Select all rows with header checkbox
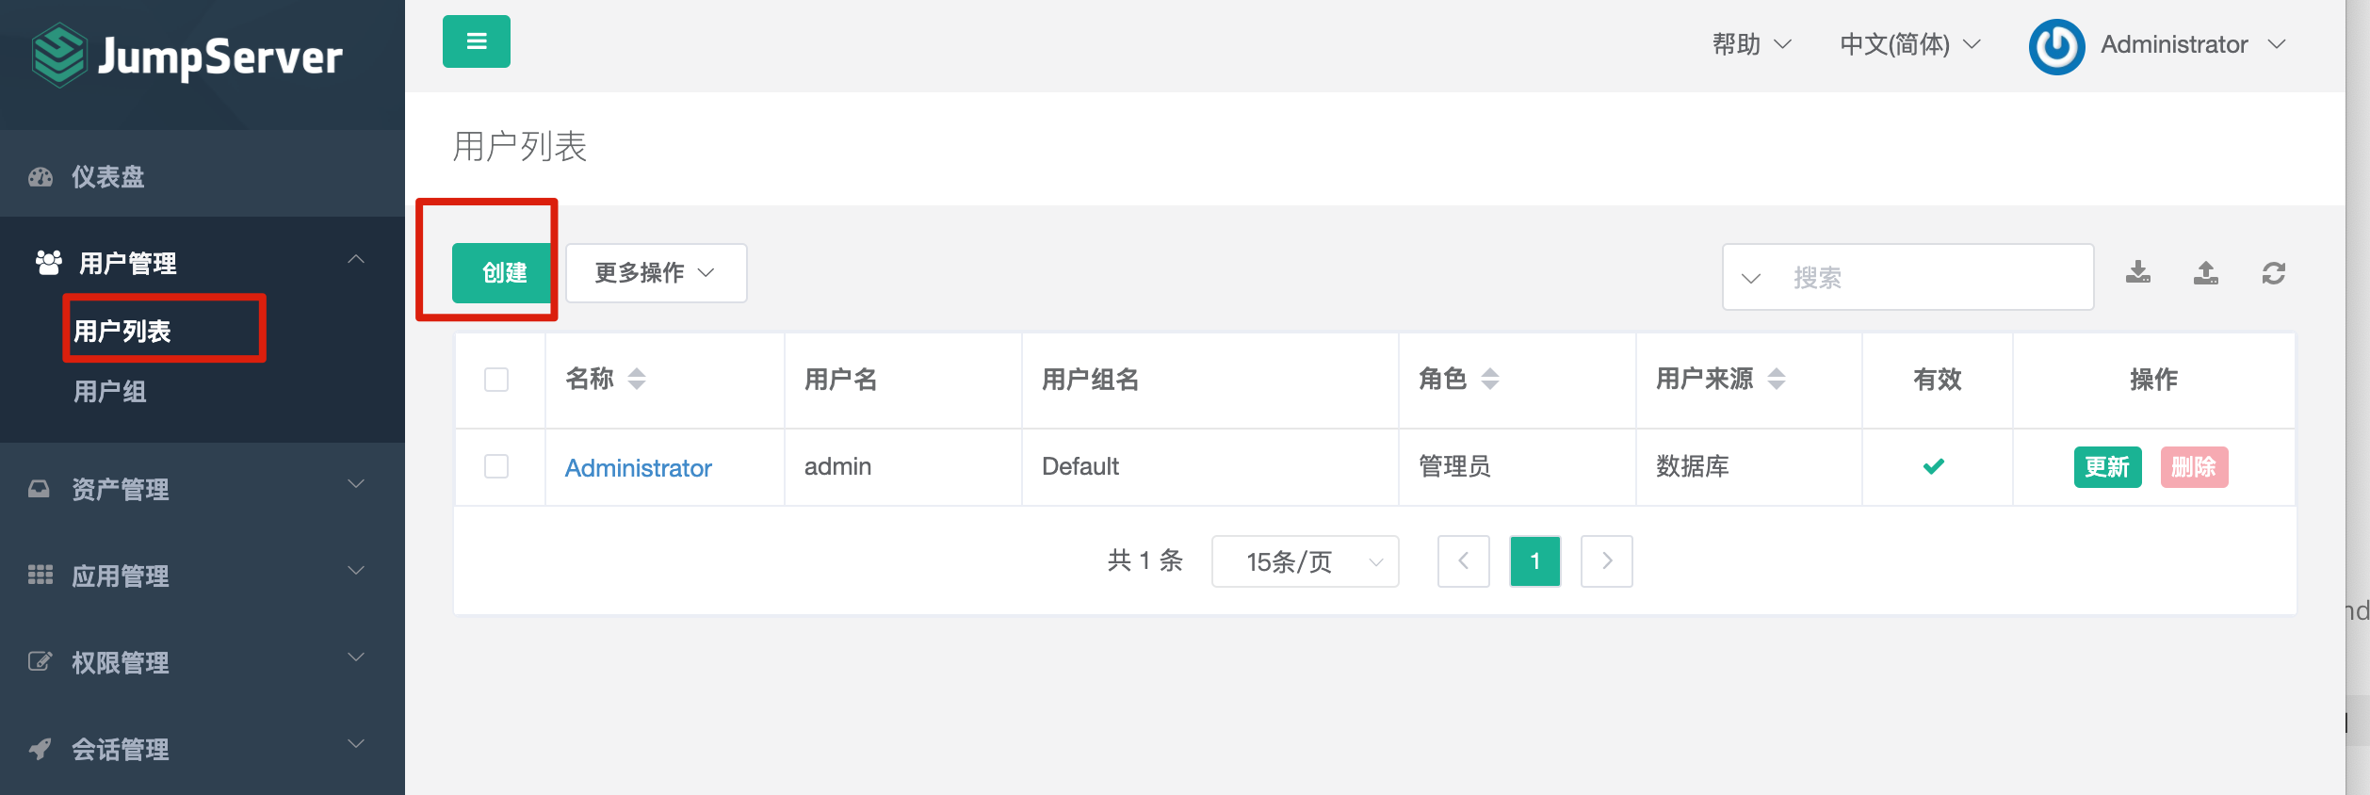 496,380
